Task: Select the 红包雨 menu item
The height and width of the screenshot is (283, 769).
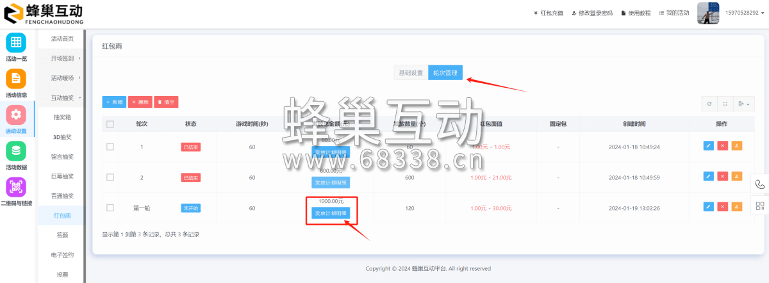Action: [62, 216]
